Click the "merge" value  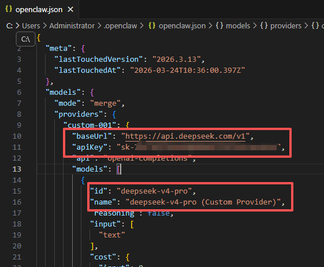pyautogui.click(x=105, y=103)
